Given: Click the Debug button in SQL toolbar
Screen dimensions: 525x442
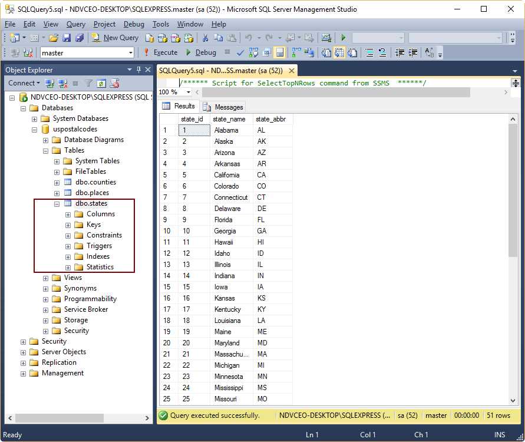Looking at the screenshot, I should [x=201, y=52].
